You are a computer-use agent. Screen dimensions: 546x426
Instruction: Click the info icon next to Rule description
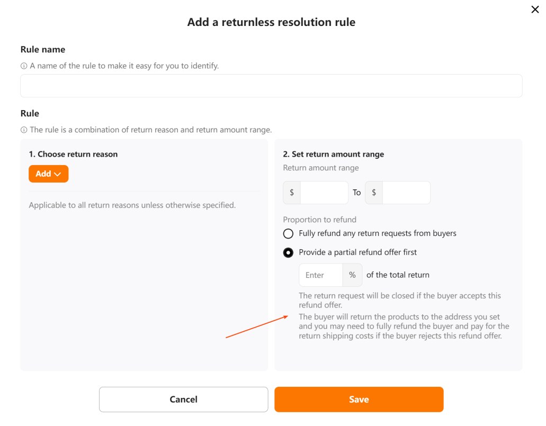23,130
